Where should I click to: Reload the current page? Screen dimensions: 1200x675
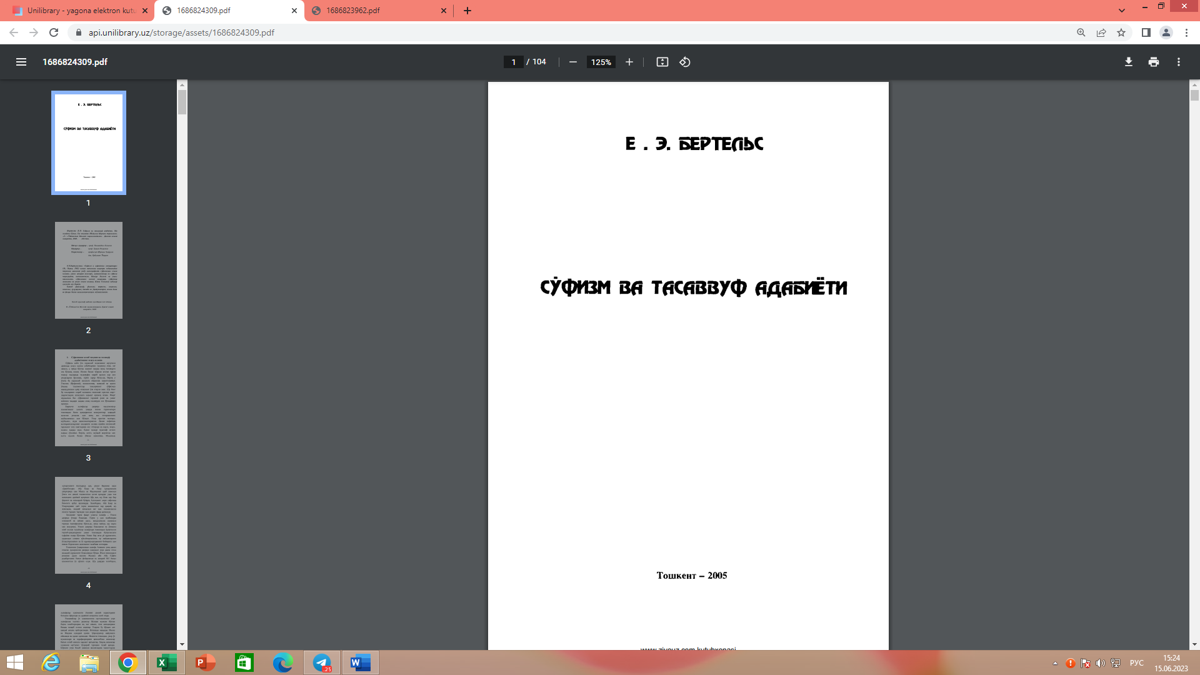click(x=54, y=32)
